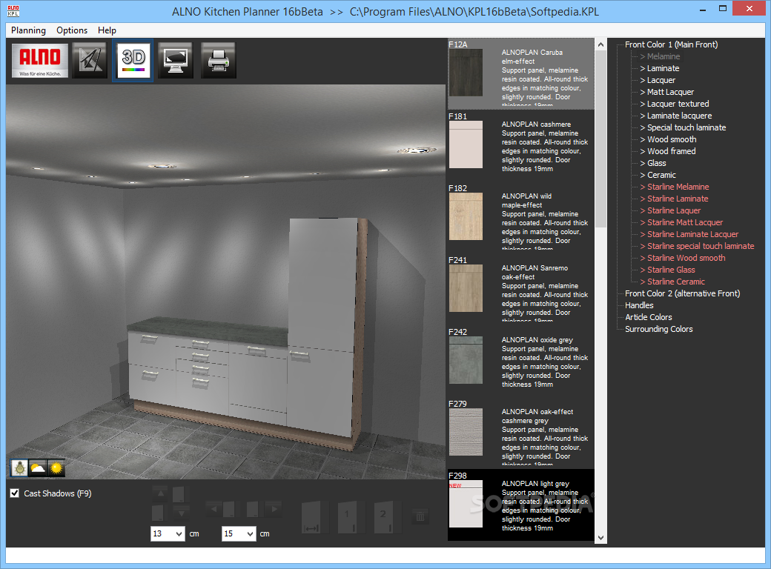Toggle the Cast Shadows (F9) checkbox
The height and width of the screenshot is (569, 771).
(15, 493)
